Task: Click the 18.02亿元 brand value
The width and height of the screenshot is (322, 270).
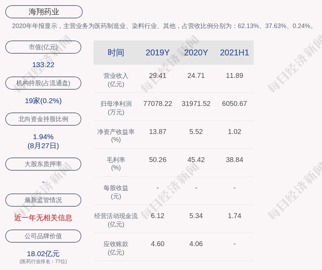Action: tap(43, 254)
